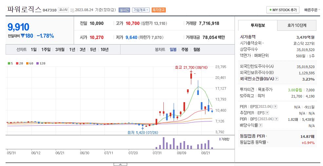Click help icon next to 추정PER EPS
The height and width of the screenshot is (166, 323).
(x=267, y=113)
